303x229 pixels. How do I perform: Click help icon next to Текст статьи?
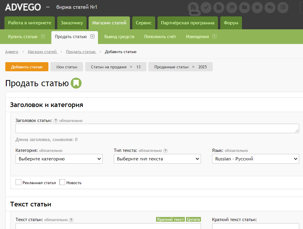(x=71, y=220)
